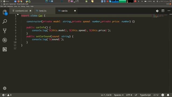This screenshot has width=172, height=97.
Task: Click Ln 1, Col 8 cursor position
Action: [x=106, y=95]
